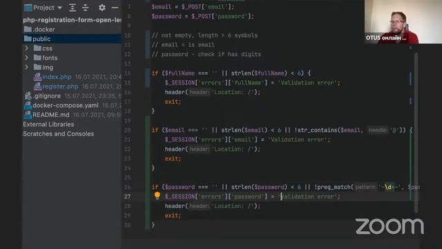
Task: Click $_SESSION password error line
Action: (x=252, y=196)
